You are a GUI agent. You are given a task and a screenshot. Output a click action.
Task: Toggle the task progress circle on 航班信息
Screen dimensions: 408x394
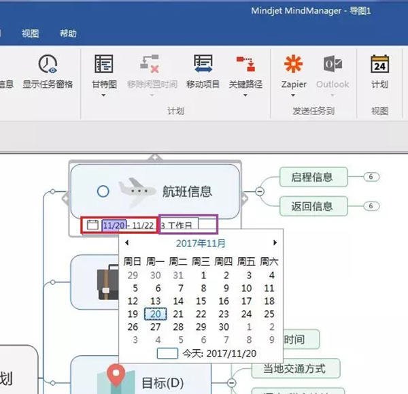[x=103, y=191]
